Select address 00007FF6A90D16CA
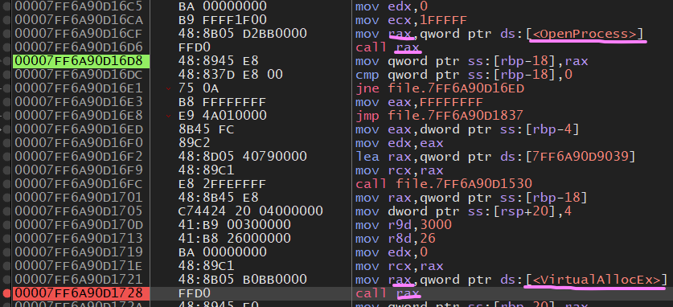This screenshot has width=673, height=307. point(79,20)
